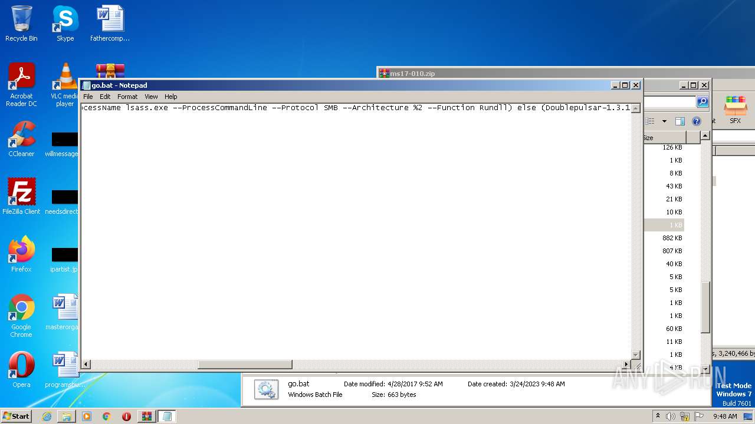The image size is (755, 424).
Task: Click the network tray icon
Action: click(685, 416)
